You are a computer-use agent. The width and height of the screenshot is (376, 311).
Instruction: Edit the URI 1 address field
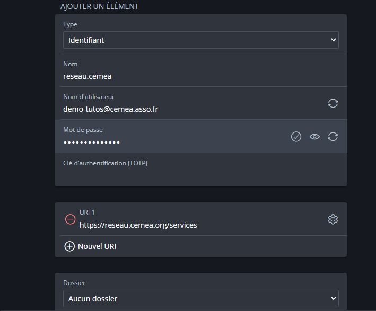point(196,225)
